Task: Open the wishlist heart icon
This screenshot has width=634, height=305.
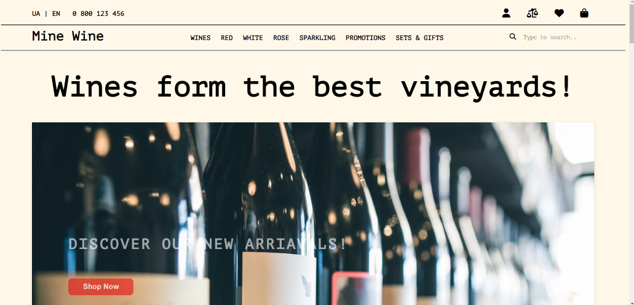Action: tap(559, 14)
